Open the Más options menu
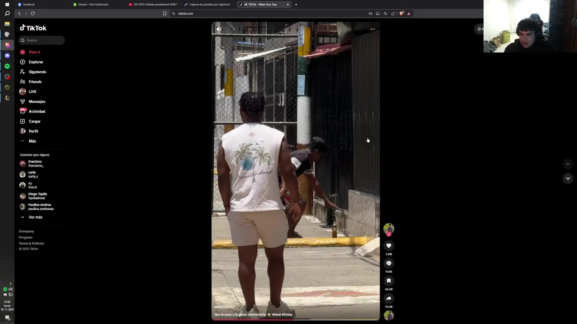The width and height of the screenshot is (577, 324). pyautogui.click(x=28, y=141)
